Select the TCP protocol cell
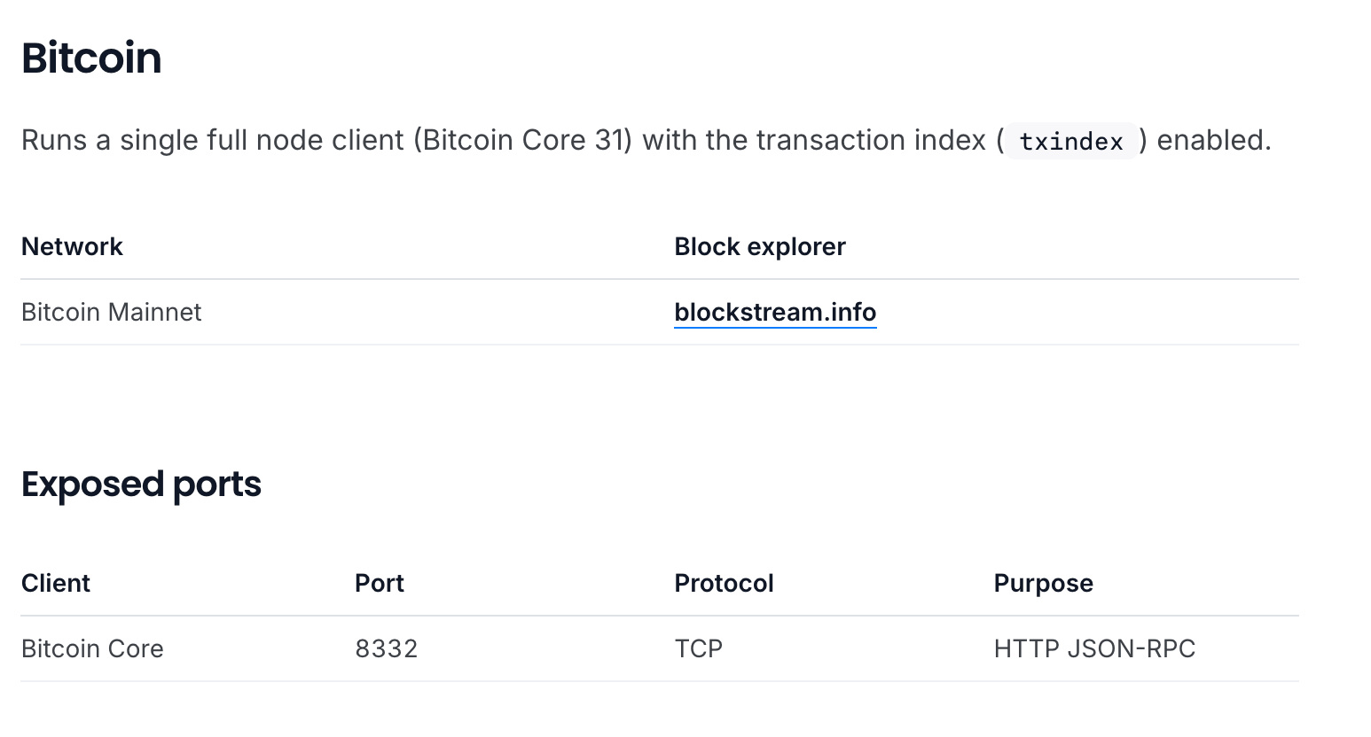Screen dimensions: 1371x737 (698, 648)
